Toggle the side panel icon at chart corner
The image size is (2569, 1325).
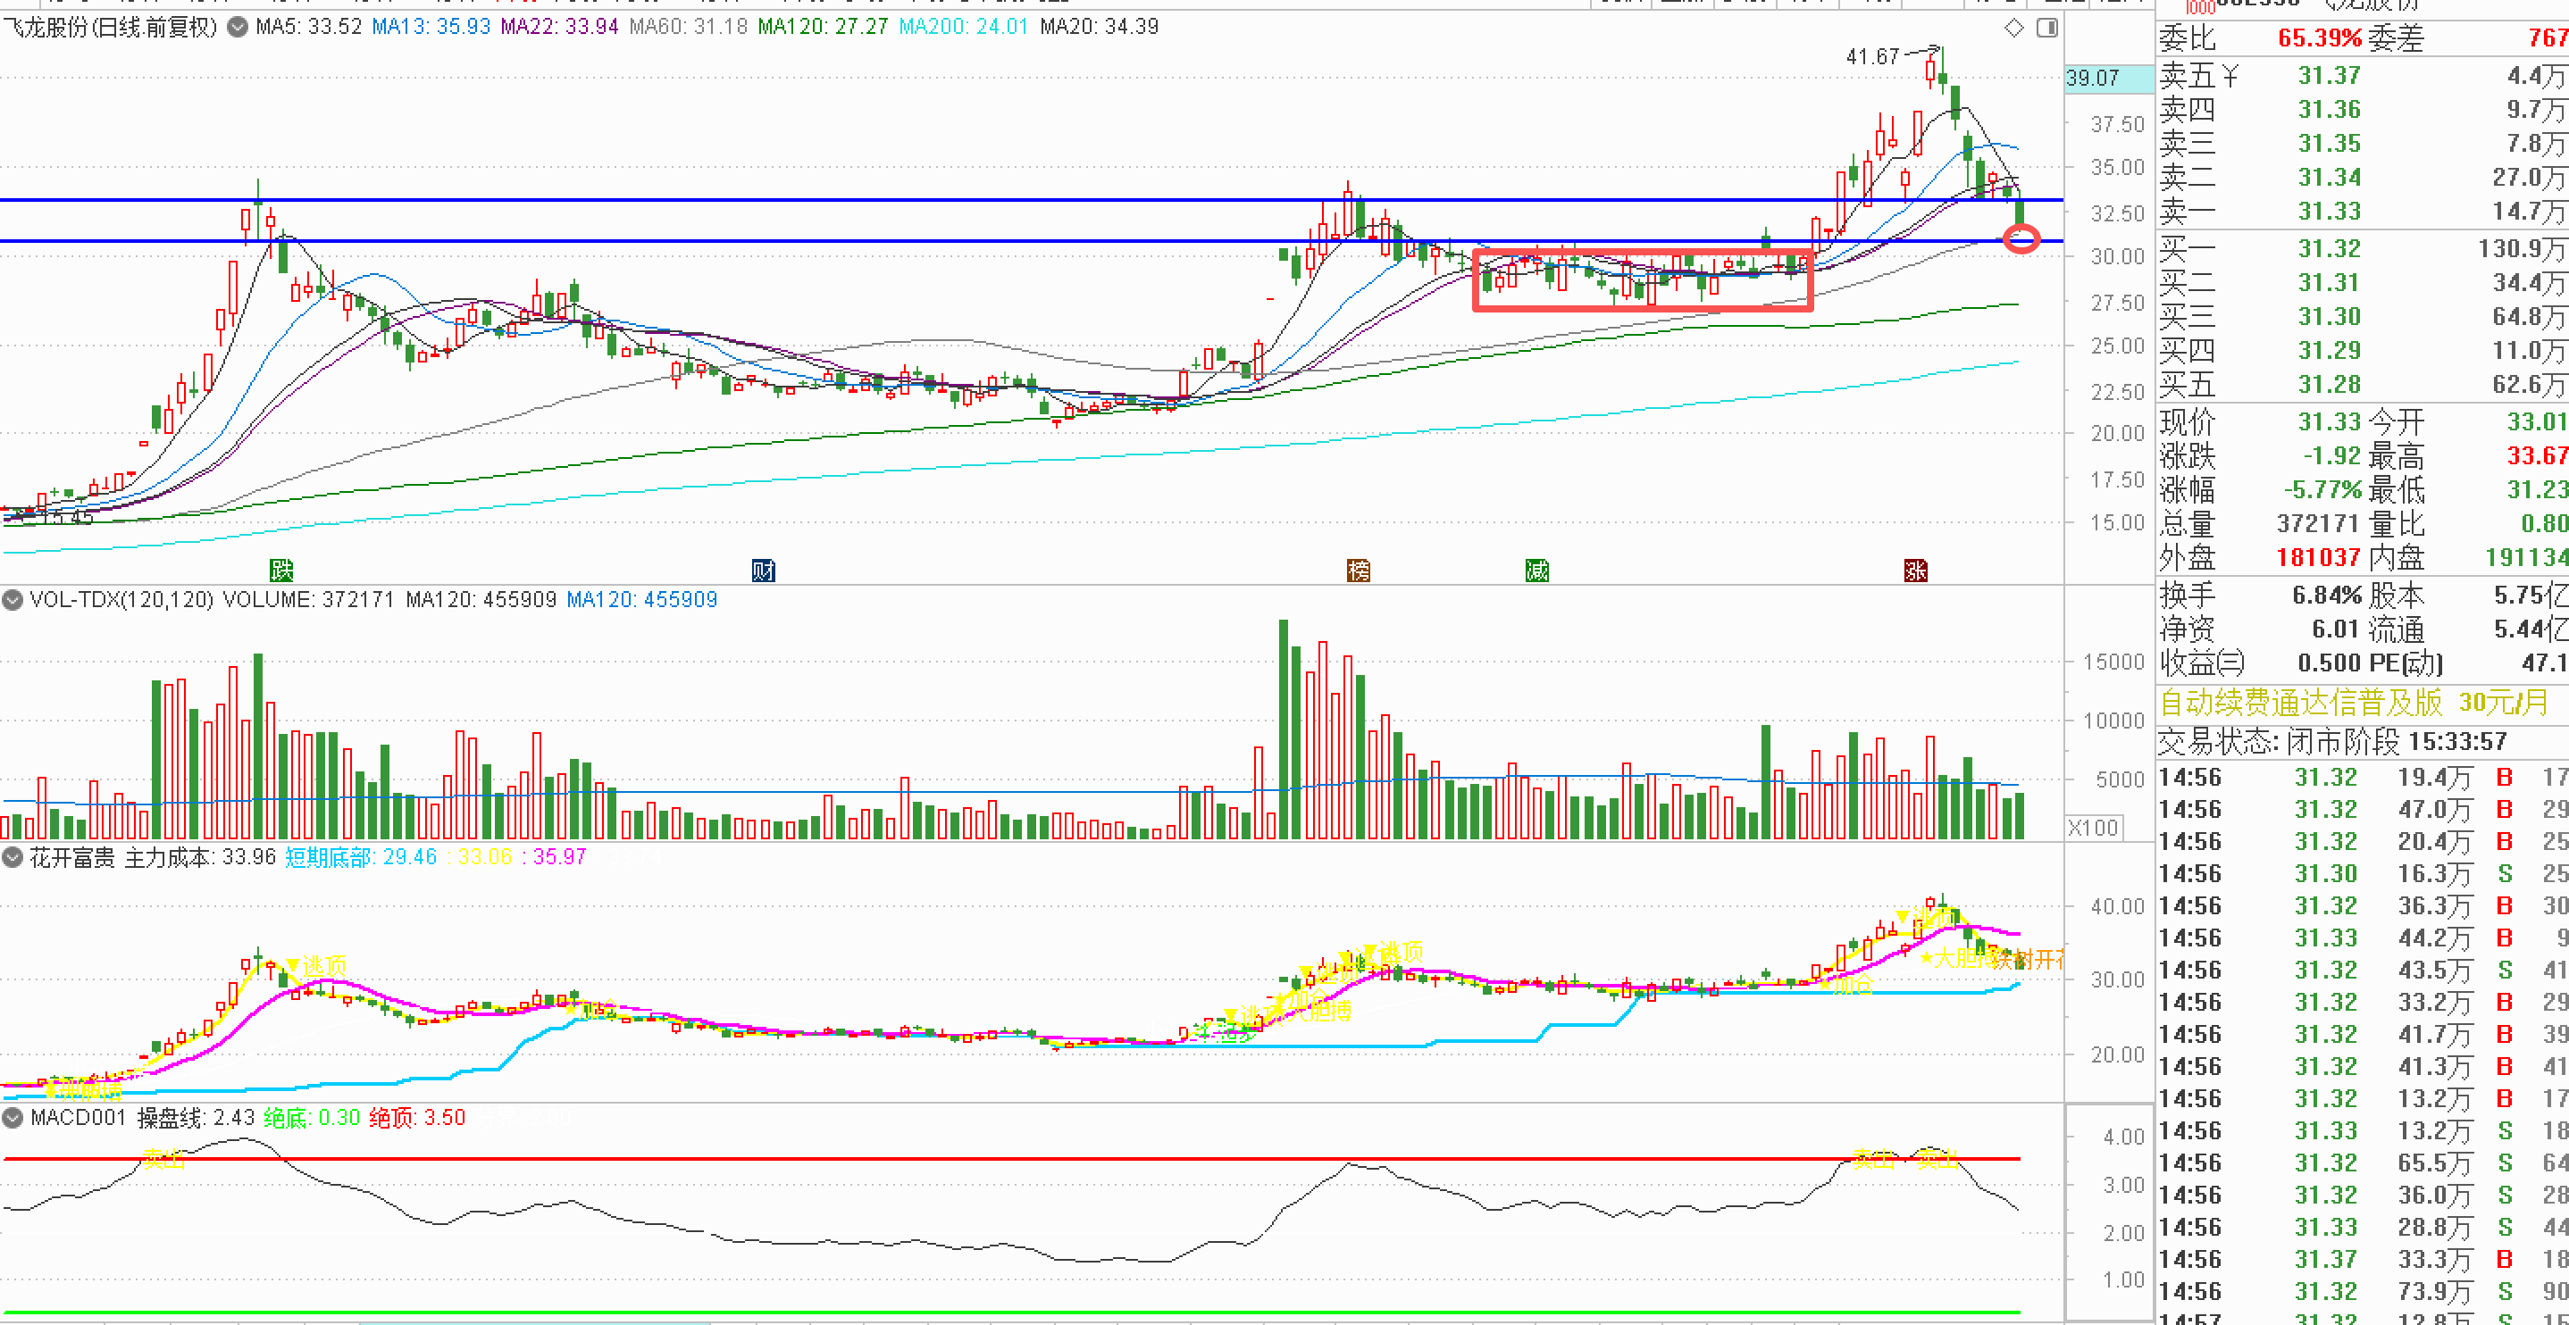(x=2046, y=28)
